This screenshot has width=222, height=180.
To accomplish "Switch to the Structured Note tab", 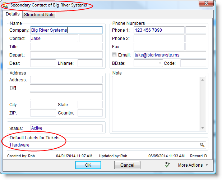I will tap(40, 15).
